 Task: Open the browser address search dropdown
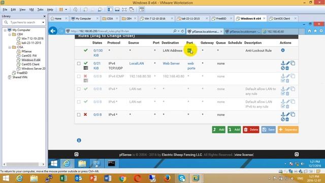pos(178,31)
